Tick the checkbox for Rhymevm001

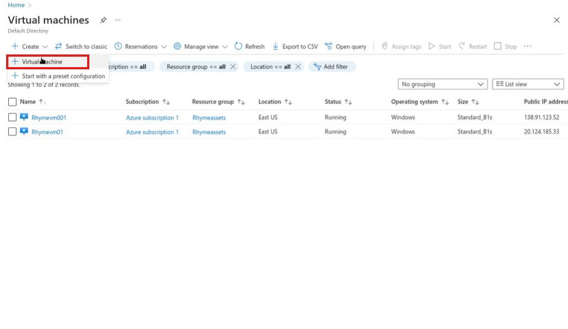(x=12, y=118)
